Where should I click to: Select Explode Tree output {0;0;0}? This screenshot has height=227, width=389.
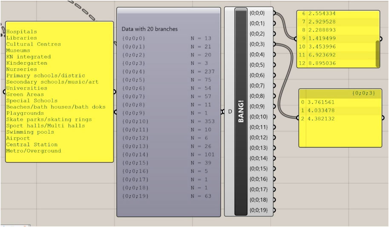point(257,13)
